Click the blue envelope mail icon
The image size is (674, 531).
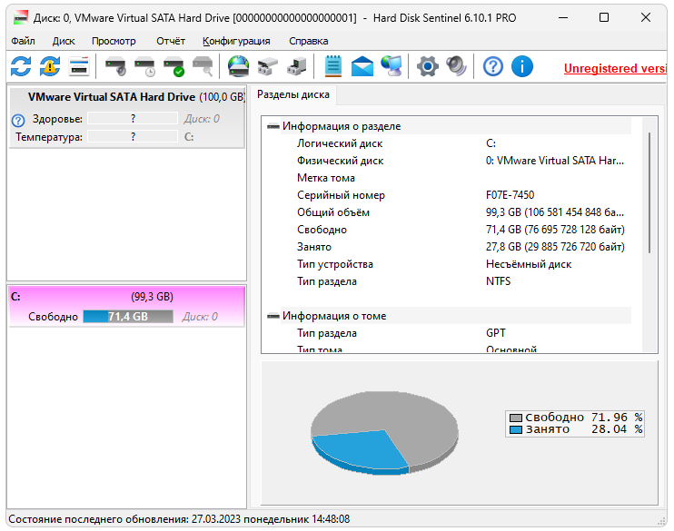click(x=362, y=66)
